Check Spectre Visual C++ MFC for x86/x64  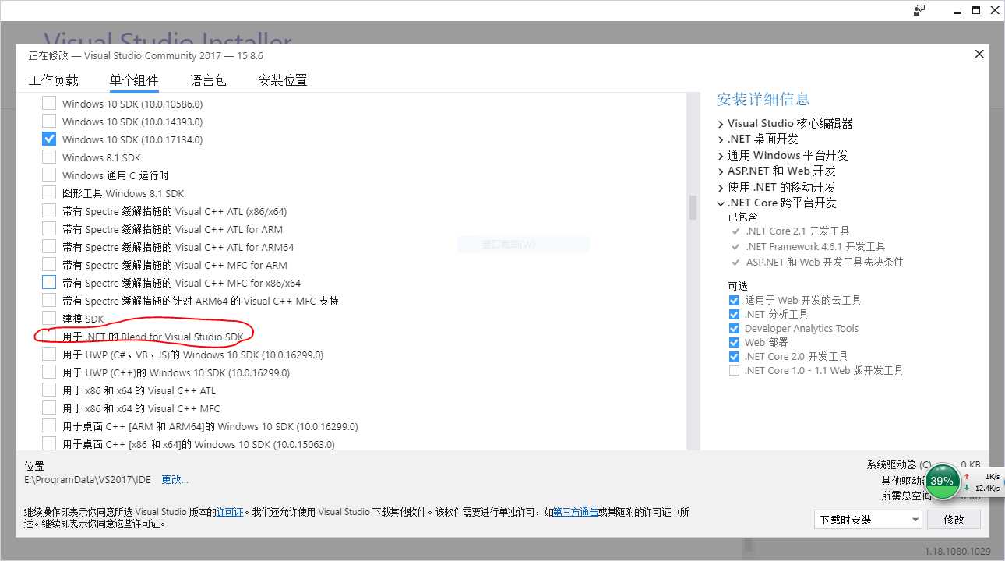(49, 282)
